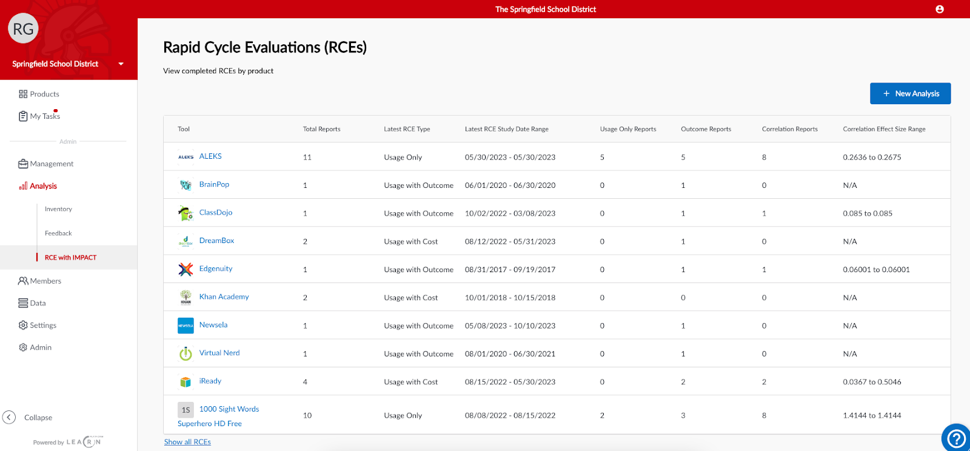The width and height of the screenshot is (970, 451).
Task: Open the Products grid icon in sidebar
Action: 23,94
